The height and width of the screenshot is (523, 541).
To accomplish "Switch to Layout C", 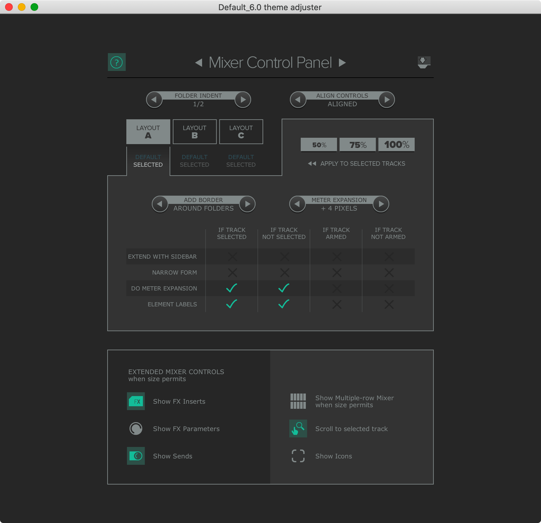I will click(241, 131).
